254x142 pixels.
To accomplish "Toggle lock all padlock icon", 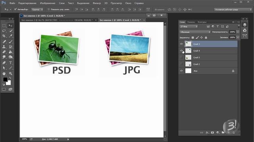I will pyautogui.click(x=206, y=37).
